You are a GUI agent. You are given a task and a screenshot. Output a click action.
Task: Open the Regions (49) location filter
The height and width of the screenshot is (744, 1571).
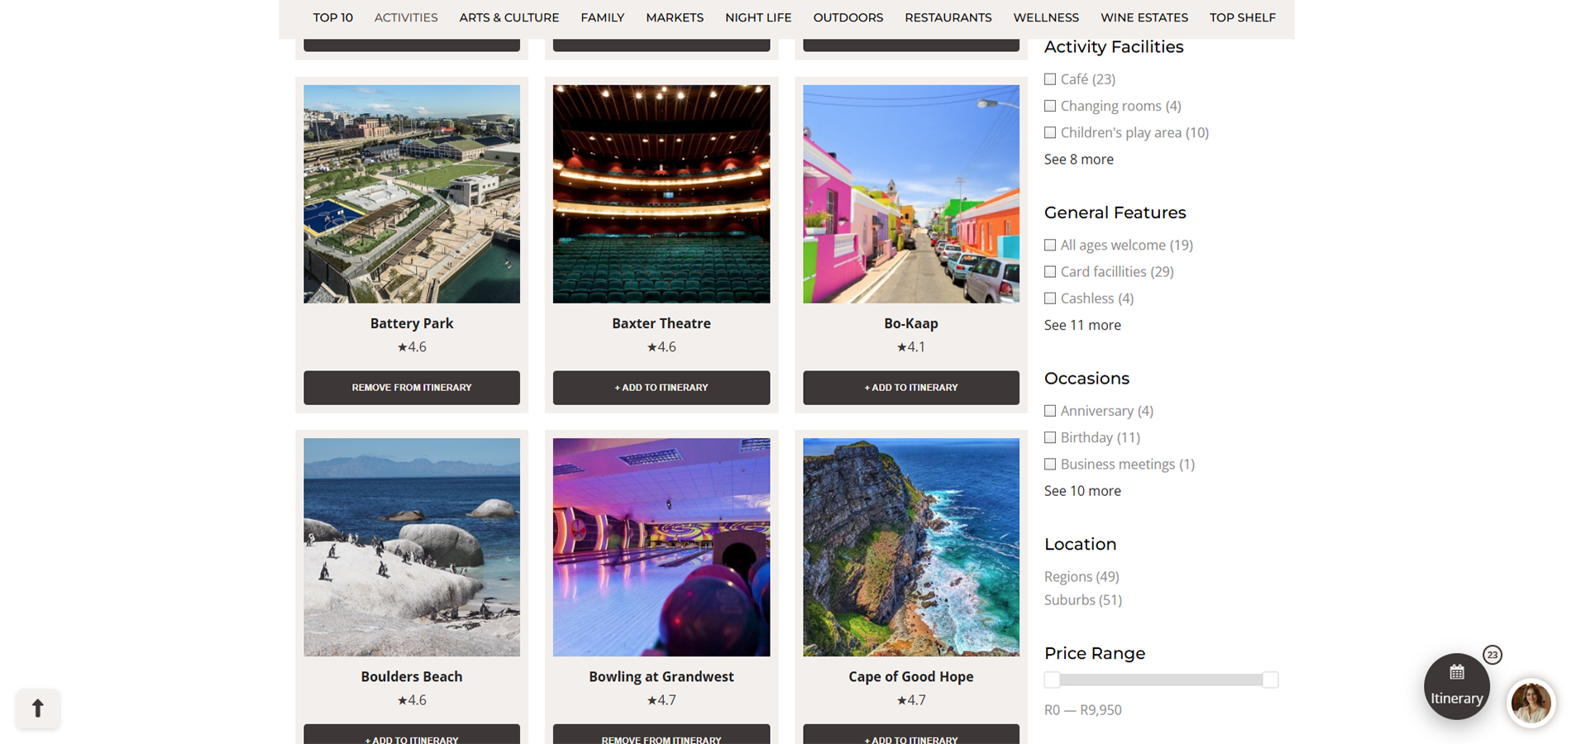(1082, 576)
